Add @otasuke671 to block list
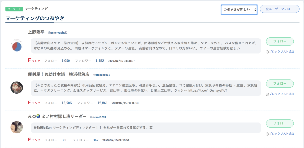The height and width of the screenshot is (148, 304). 280,94
